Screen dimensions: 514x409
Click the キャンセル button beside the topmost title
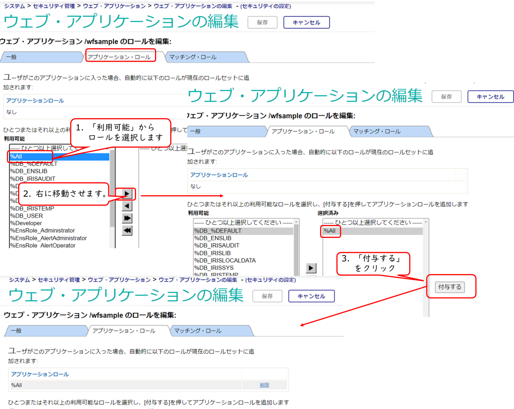(306, 22)
